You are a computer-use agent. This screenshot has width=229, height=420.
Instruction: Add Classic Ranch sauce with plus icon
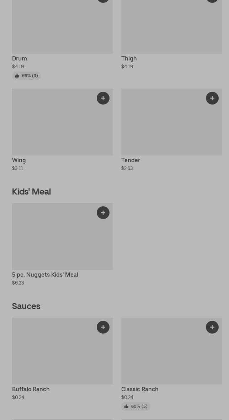pos(212,327)
